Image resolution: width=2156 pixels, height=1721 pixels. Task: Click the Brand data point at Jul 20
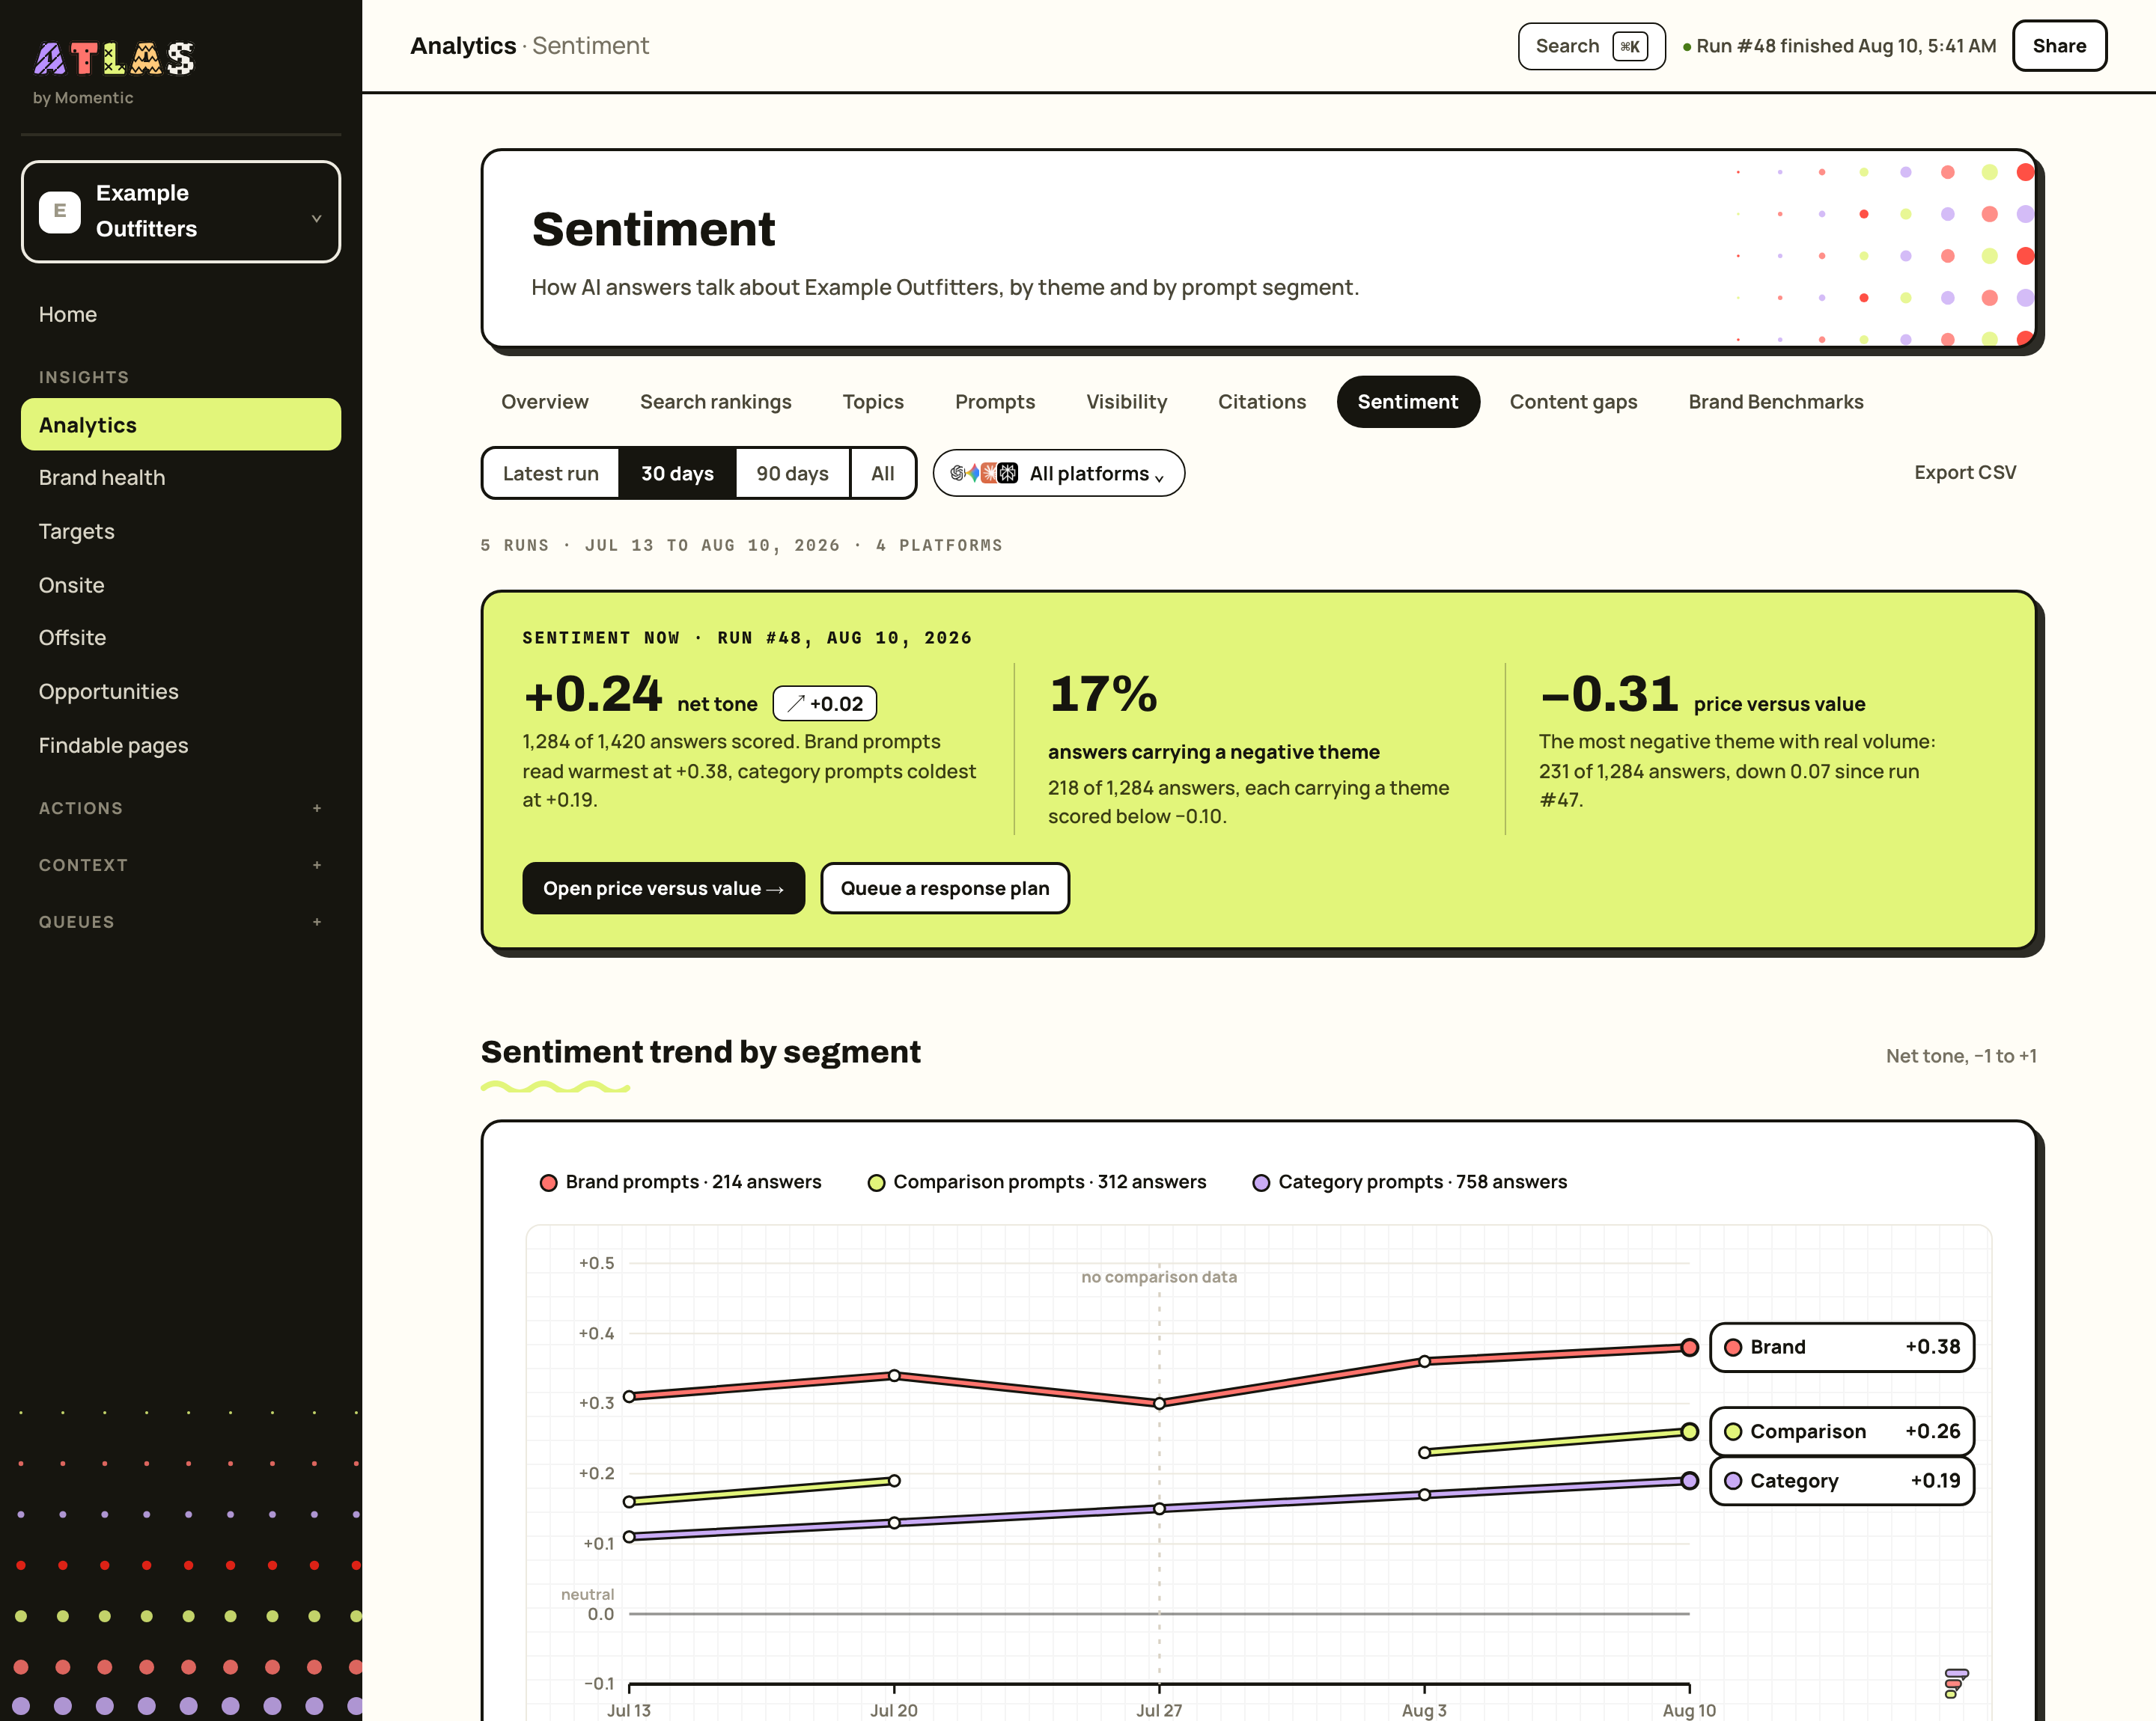(894, 1376)
